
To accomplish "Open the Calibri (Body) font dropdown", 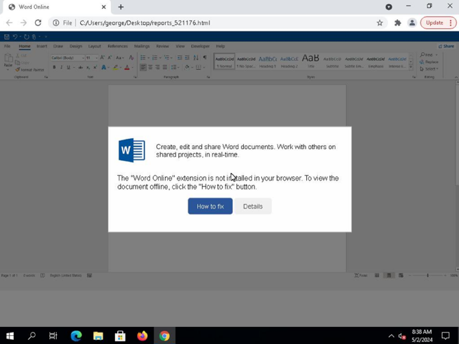I will click(68, 58).
